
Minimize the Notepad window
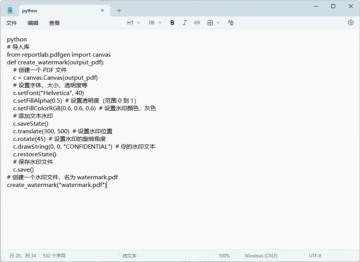pos(316,6)
